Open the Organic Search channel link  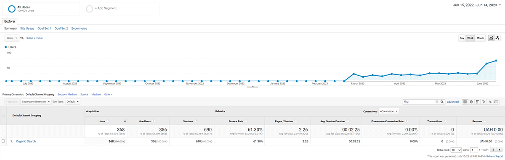[x=26, y=141]
